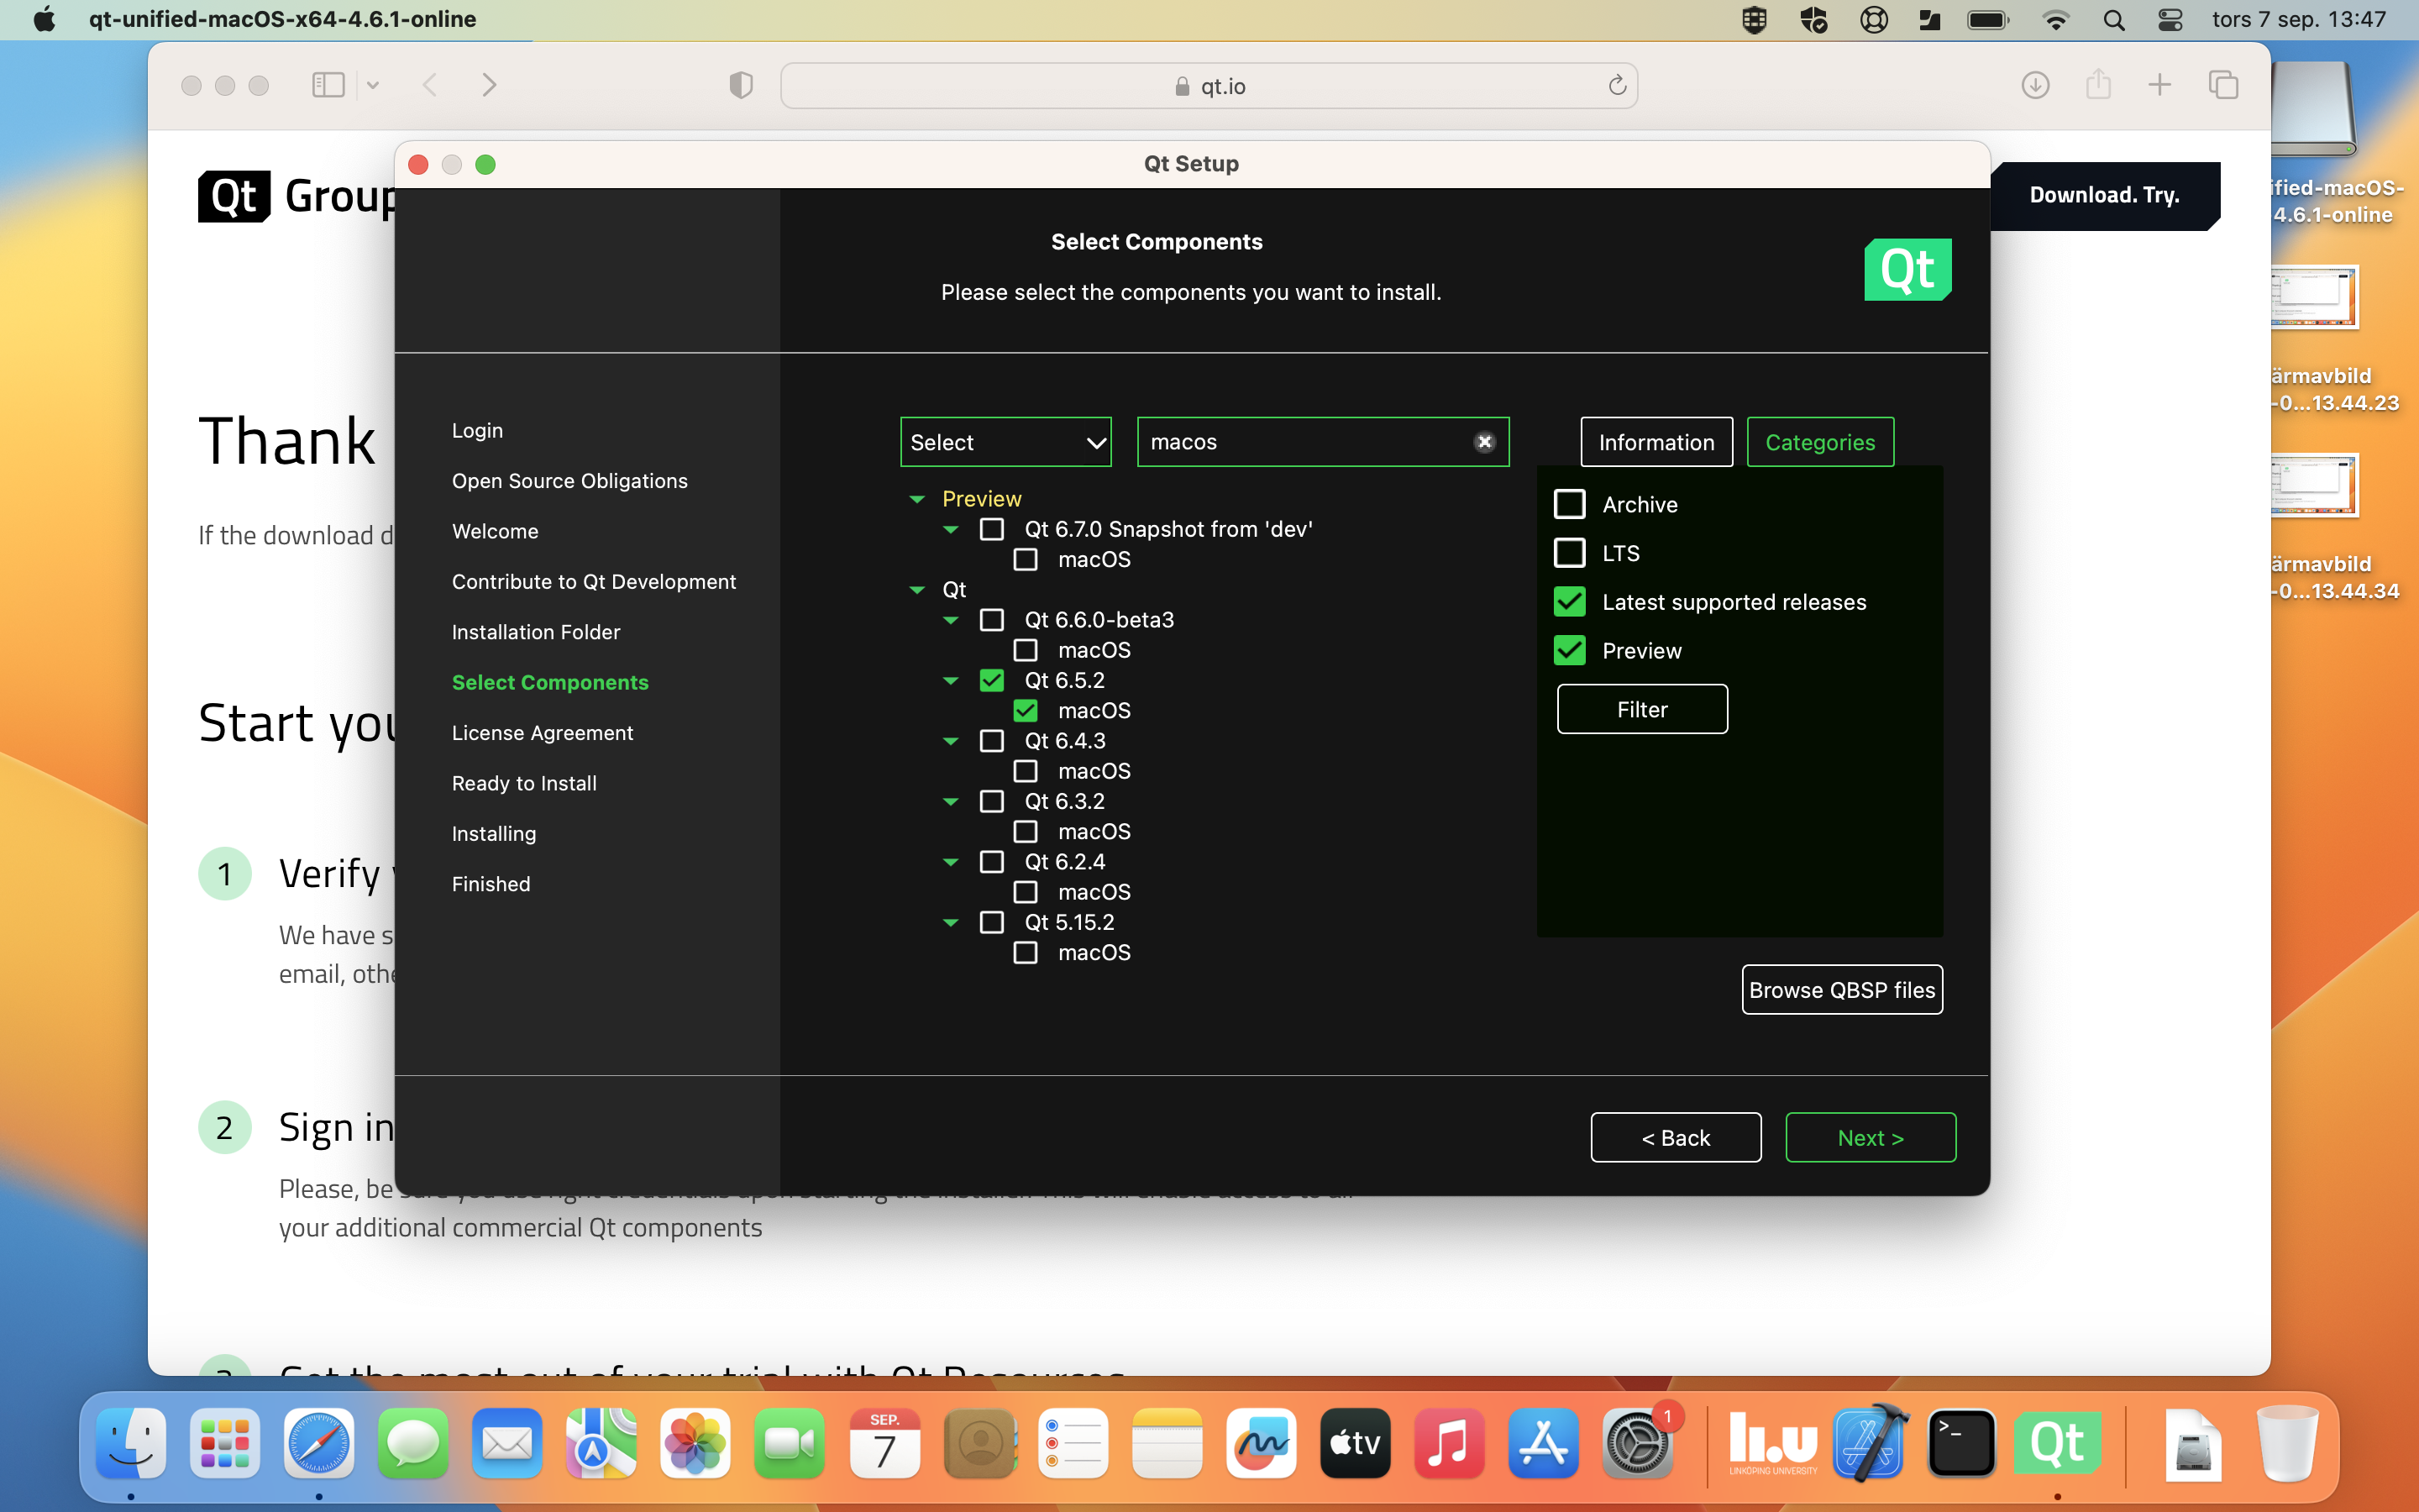Screen dimensions: 2419x1512
Task: Collapse the Qt 6.3.2 node
Action: [x=951, y=802]
